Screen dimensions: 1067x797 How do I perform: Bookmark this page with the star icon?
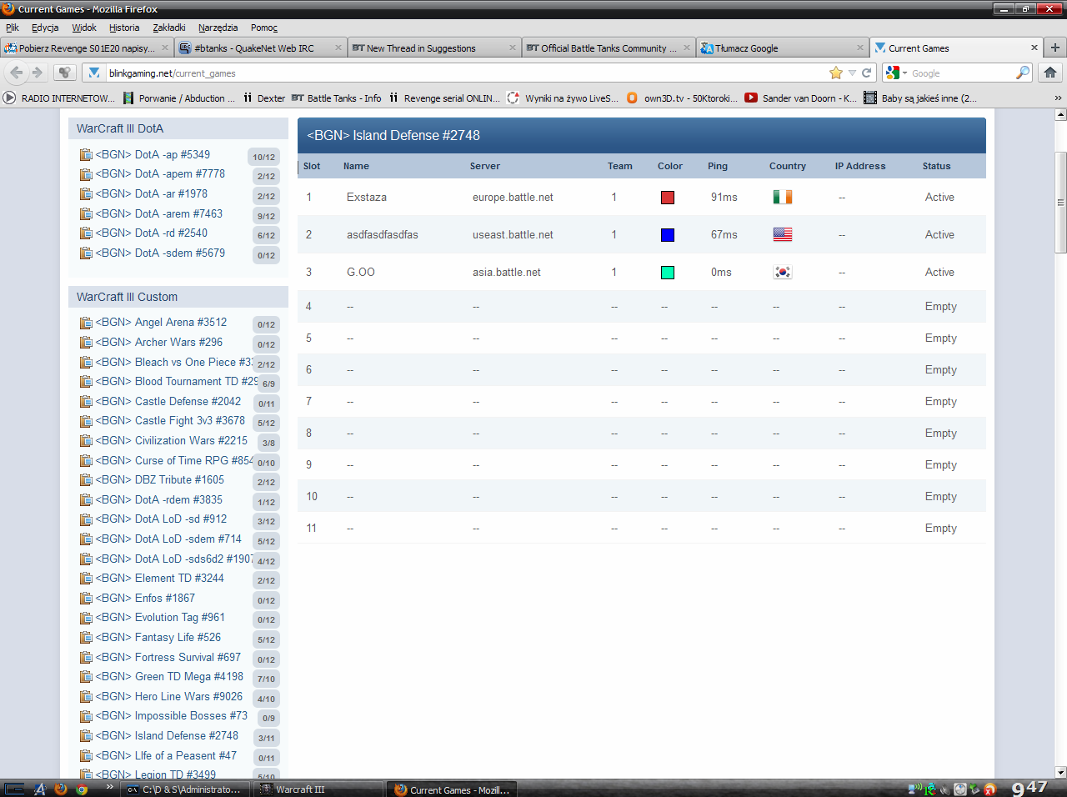click(835, 73)
